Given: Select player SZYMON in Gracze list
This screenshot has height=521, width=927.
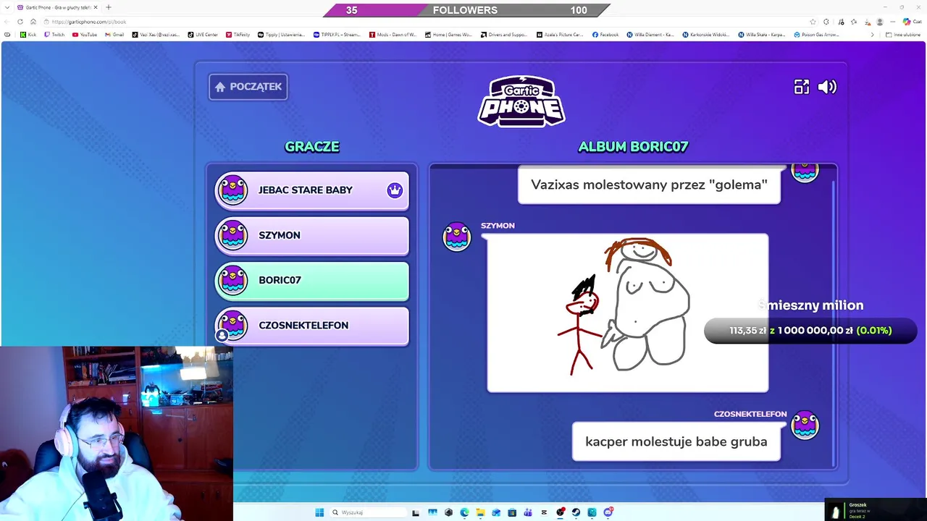Looking at the screenshot, I should coord(312,235).
